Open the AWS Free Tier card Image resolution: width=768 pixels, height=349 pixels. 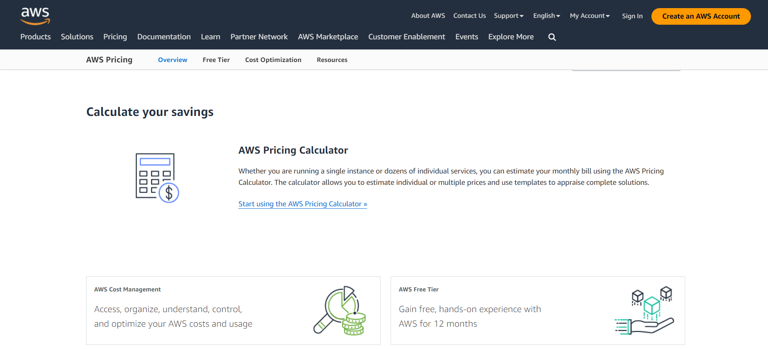click(x=537, y=311)
